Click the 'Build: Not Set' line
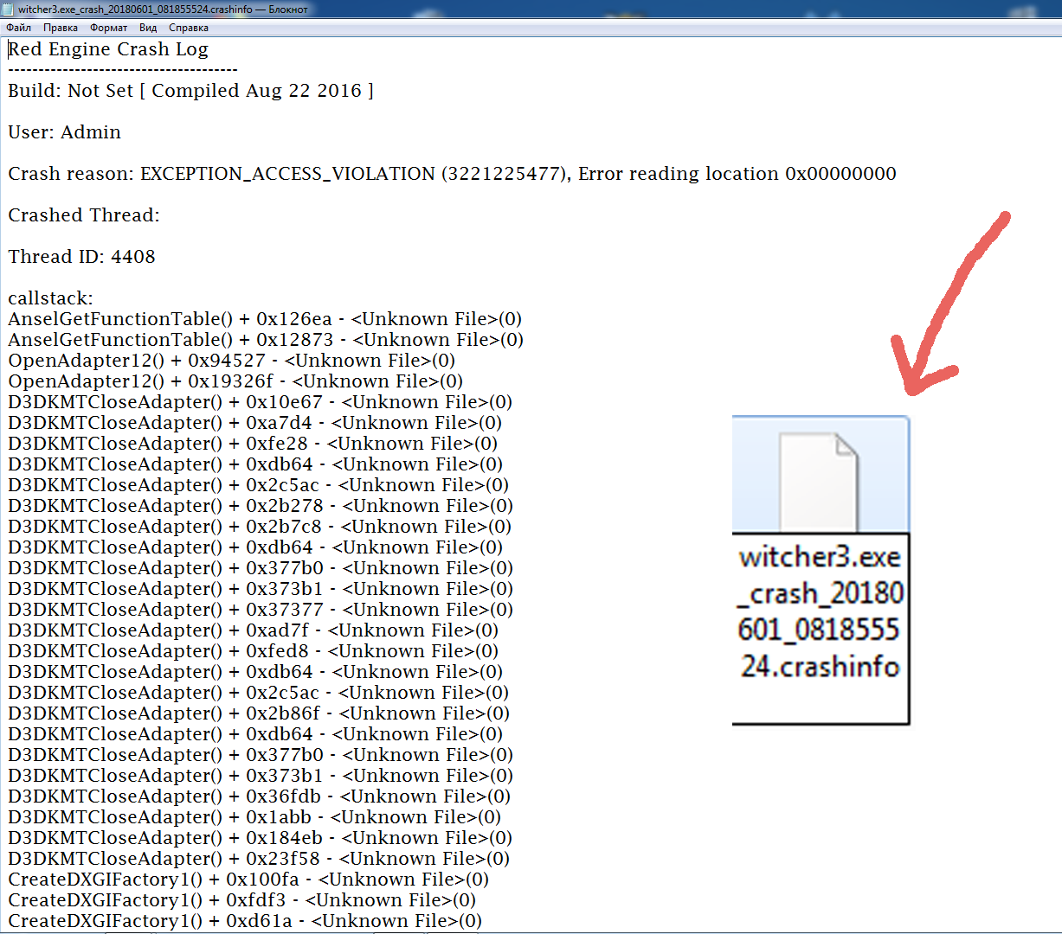Screen dimensions: 1062x934 click(190, 91)
